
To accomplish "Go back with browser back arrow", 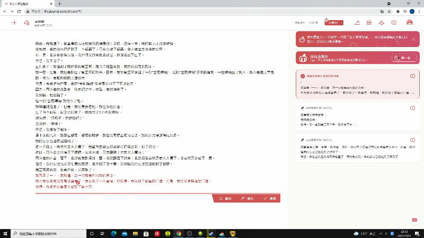I will [5, 11].
